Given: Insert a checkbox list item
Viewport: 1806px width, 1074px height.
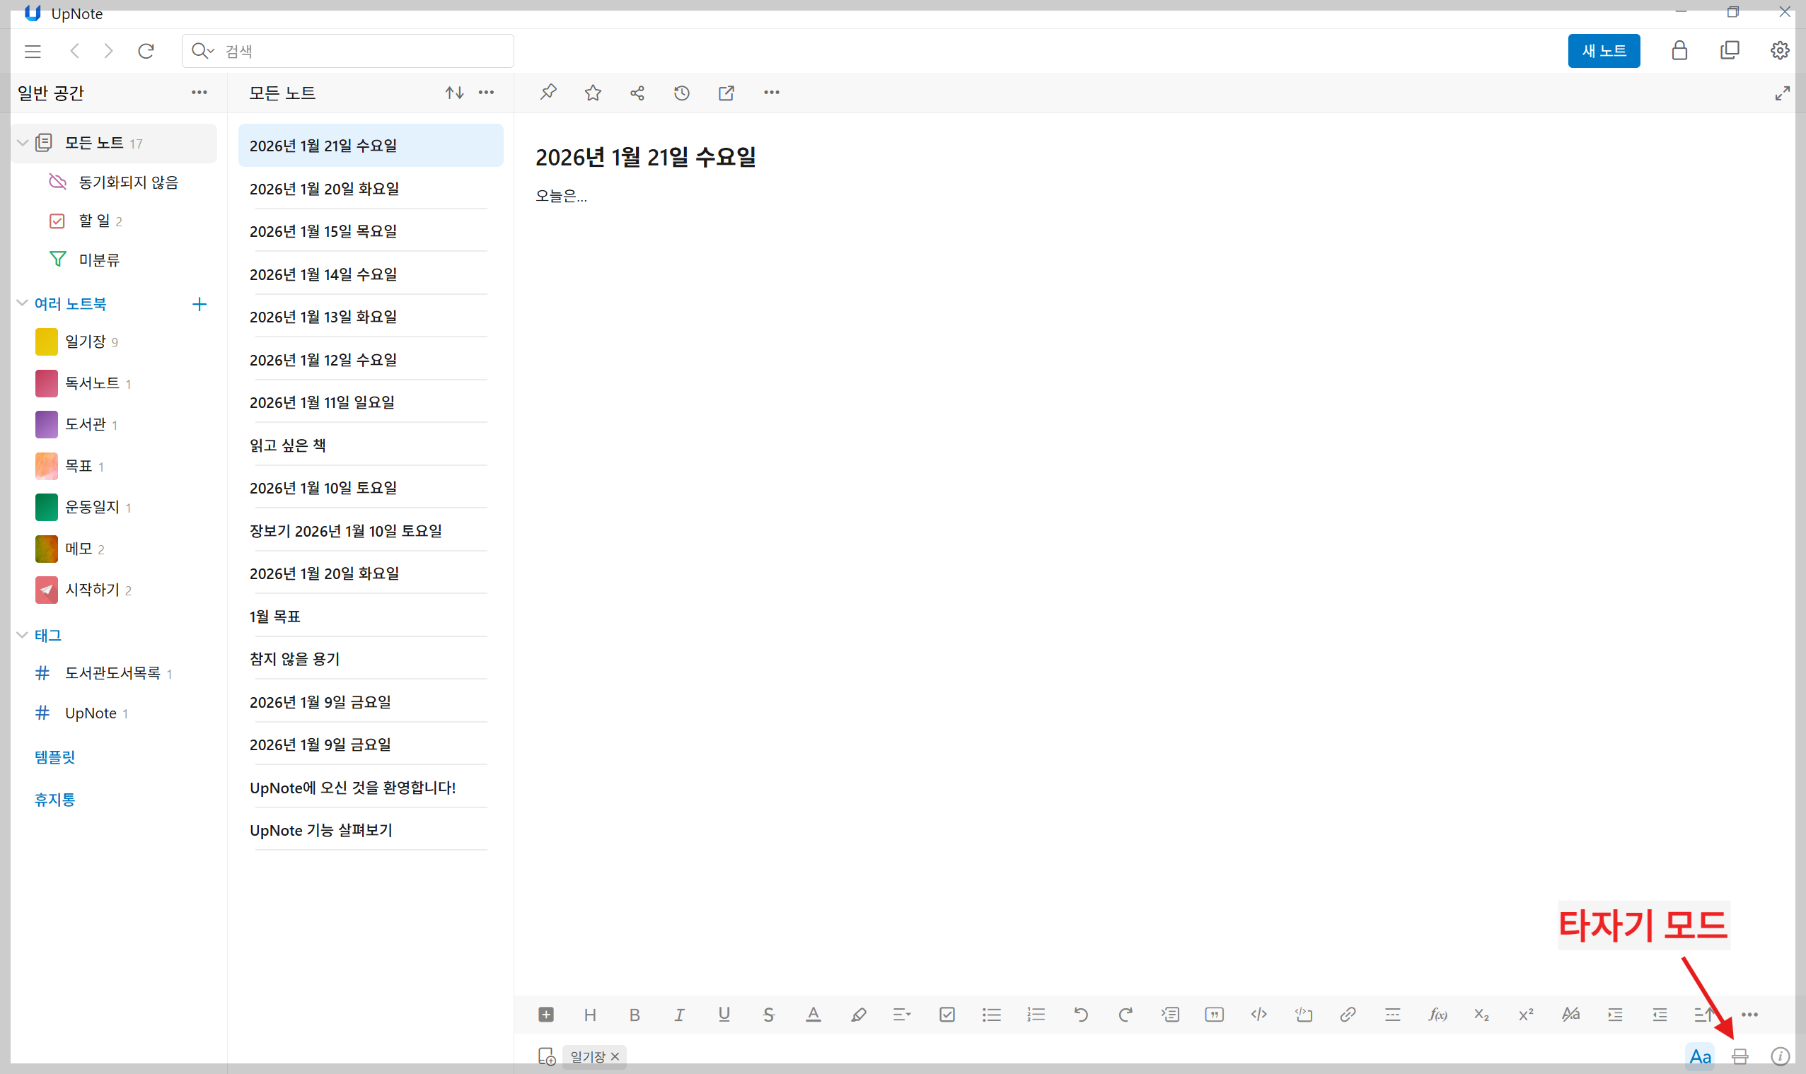Looking at the screenshot, I should (947, 1015).
